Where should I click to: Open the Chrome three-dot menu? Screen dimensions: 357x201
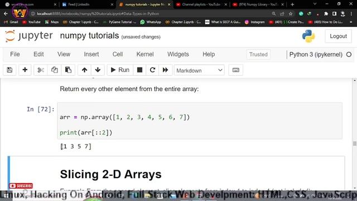click(x=351, y=13)
